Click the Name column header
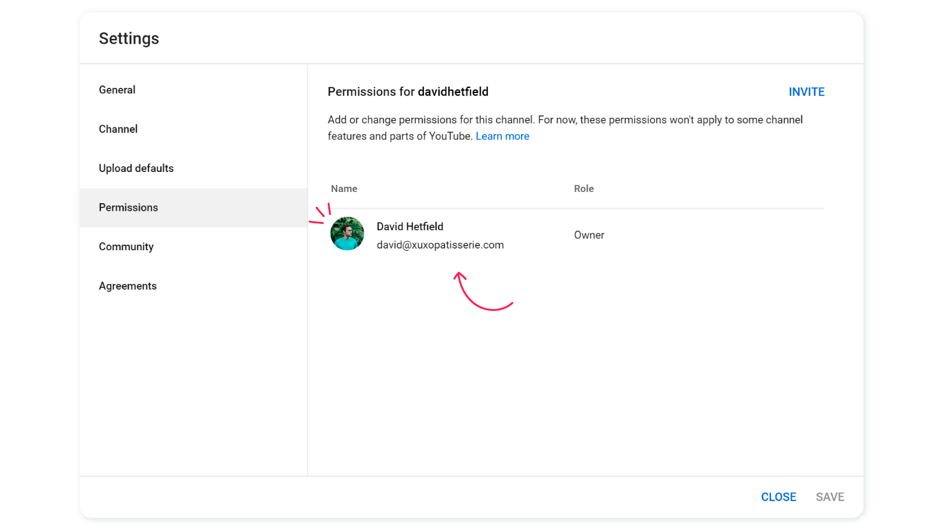The width and height of the screenshot is (943, 530). point(344,189)
